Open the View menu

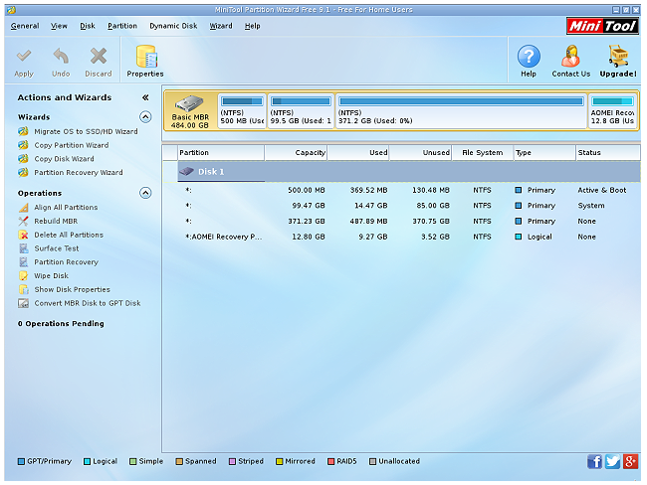(x=59, y=26)
